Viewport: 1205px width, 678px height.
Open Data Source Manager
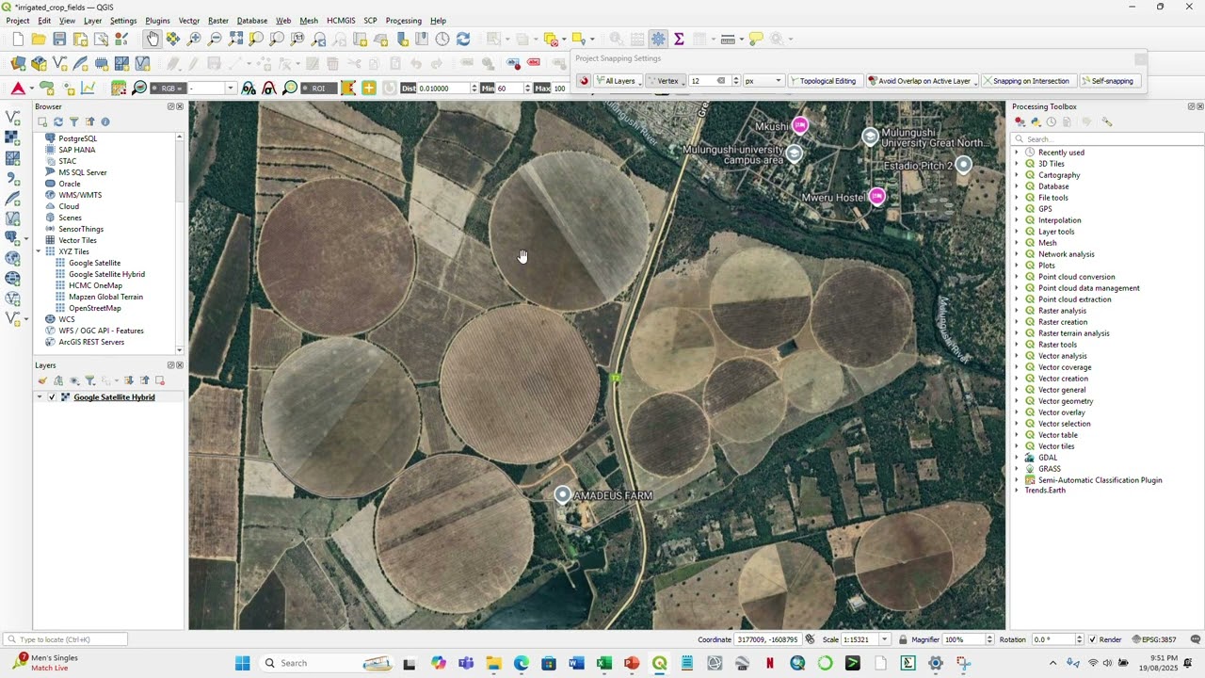18,63
